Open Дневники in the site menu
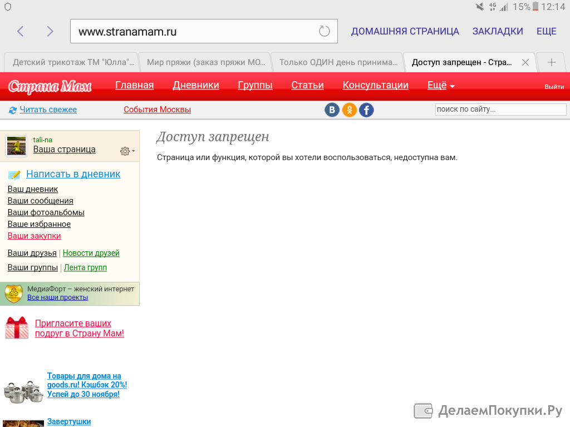570x427 pixels. [x=196, y=85]
